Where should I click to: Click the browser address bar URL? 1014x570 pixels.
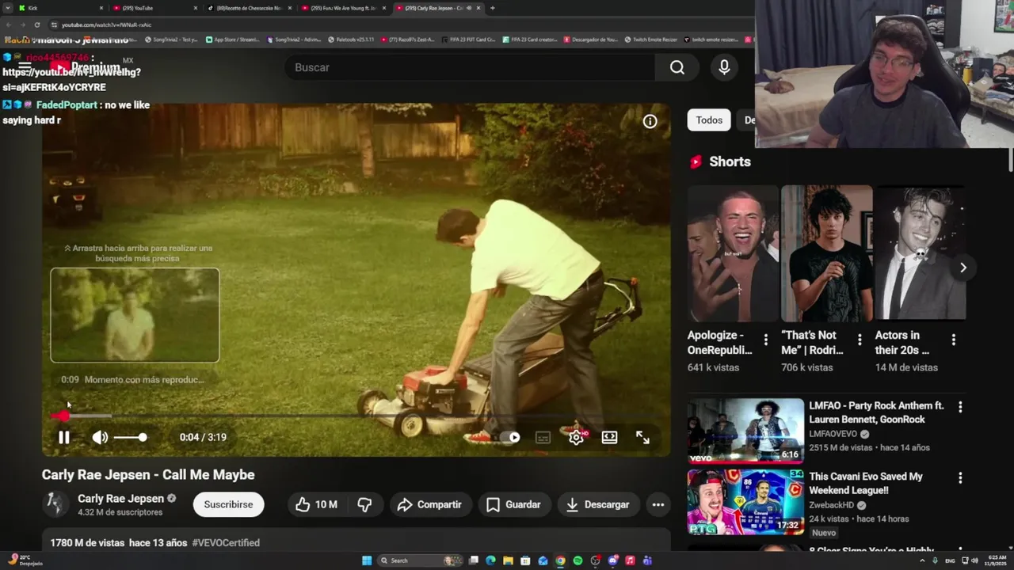(105, 25)
